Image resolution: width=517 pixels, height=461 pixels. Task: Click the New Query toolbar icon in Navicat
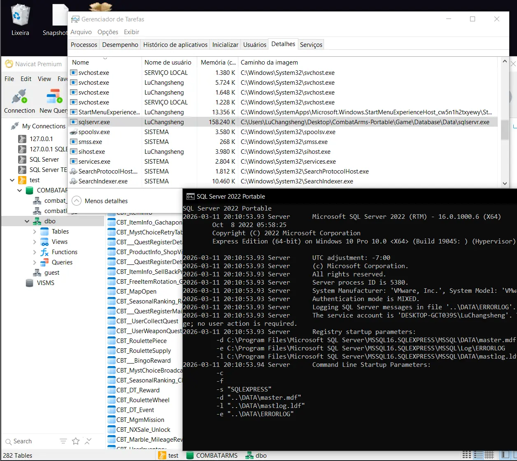54,97
